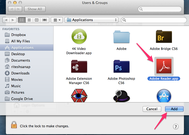Switch file dialog to column view
Image resolution: width=189 pixels, height=135 pixels.
[x=37, y=20]
